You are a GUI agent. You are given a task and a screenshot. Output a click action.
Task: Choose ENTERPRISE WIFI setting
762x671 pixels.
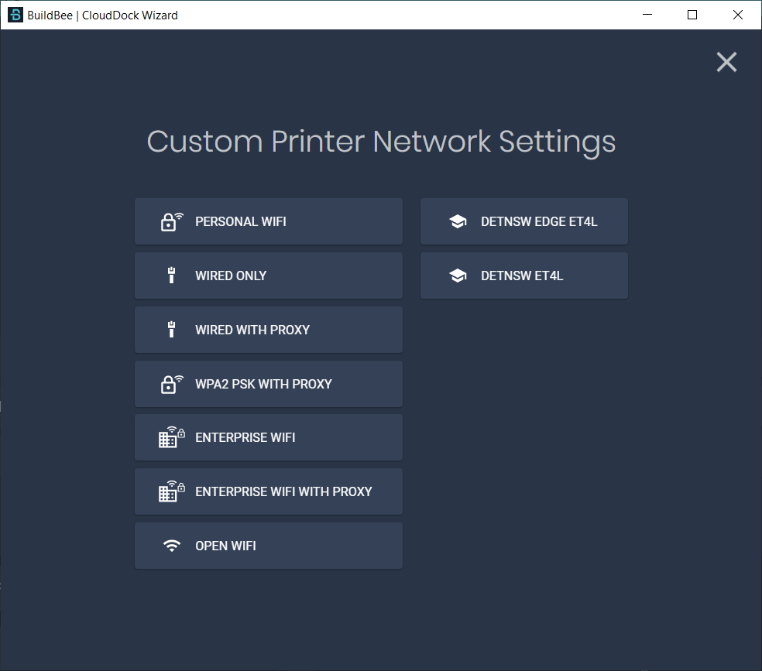coord(268,437)
